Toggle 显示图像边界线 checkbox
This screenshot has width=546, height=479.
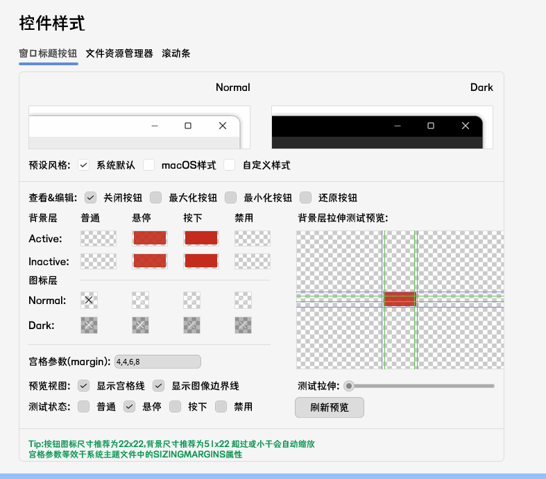[159, 385]
